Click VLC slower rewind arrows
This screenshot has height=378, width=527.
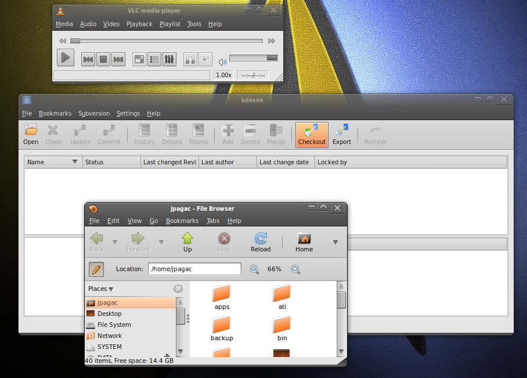(x=63, y=41)
